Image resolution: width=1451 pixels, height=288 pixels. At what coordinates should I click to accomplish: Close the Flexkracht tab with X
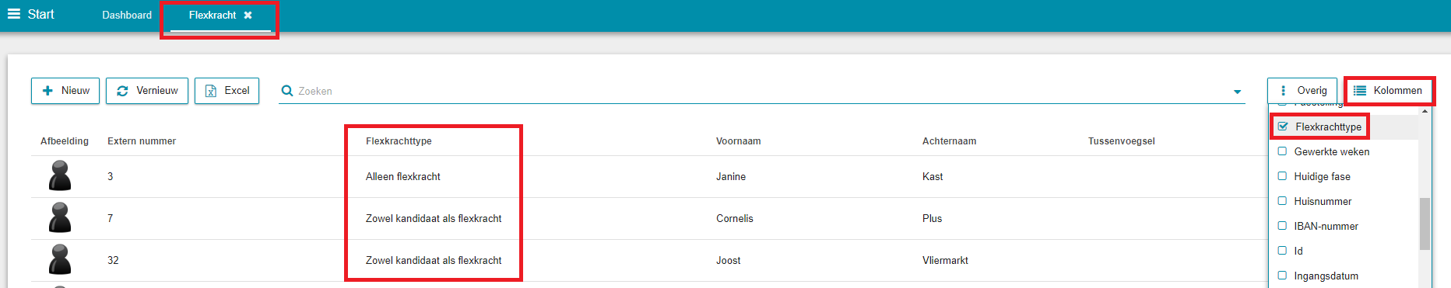[248, 15]
